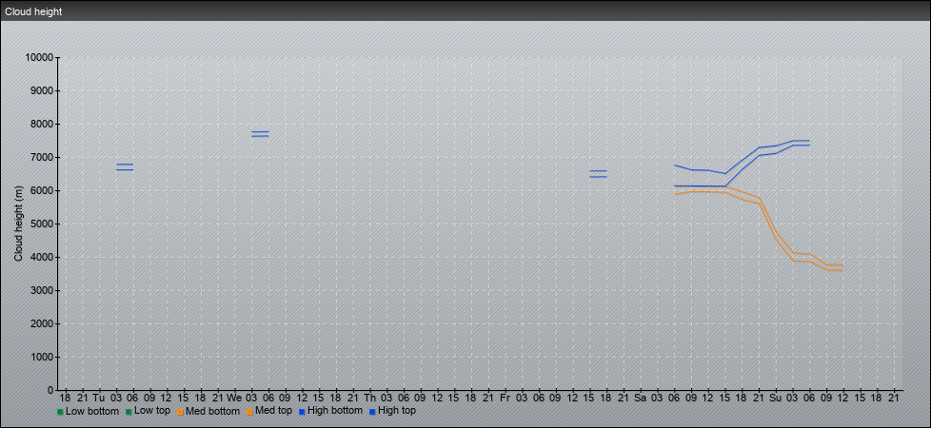This screenshot has width=931, height=428.
Task: Click the 4000 y-axis label
Action: pos(42,257)
